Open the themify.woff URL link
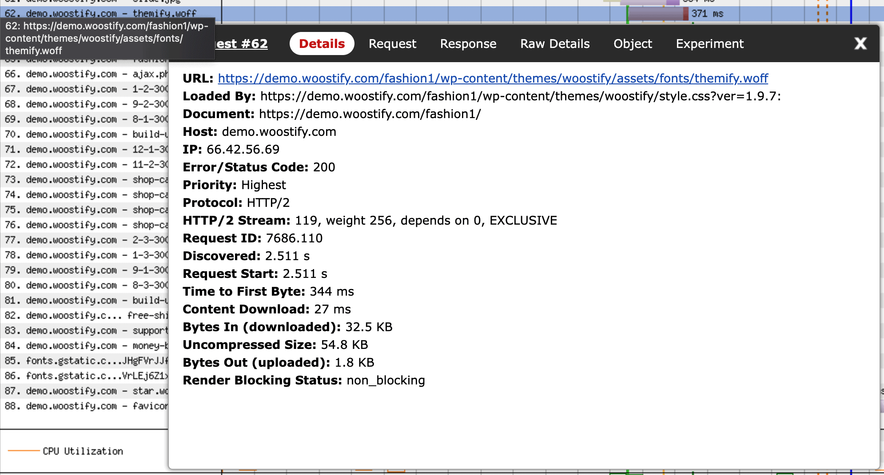Screen dimensions: 884x475 point(493,79)
